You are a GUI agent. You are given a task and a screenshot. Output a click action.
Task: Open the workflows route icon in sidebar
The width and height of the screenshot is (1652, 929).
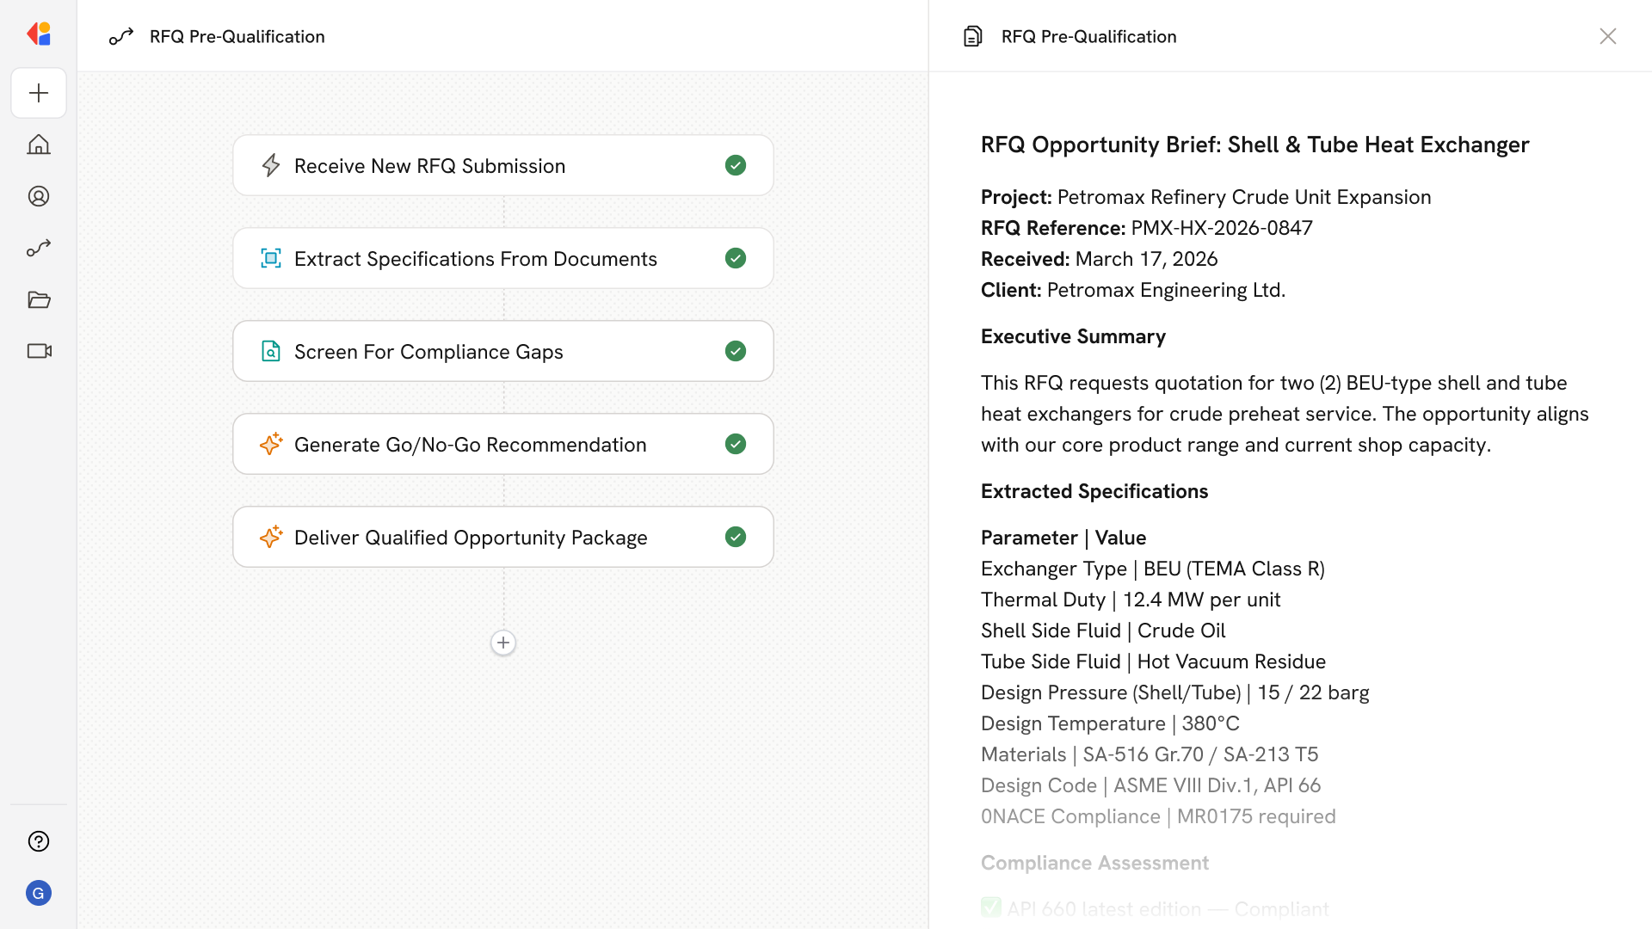coord(39,248)
